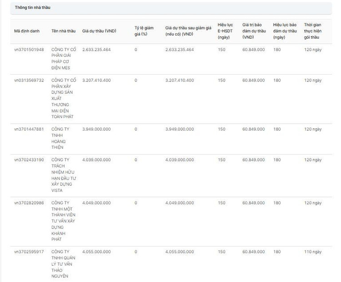Click '120 ngày' in the VISTA row

pos(313,160)
